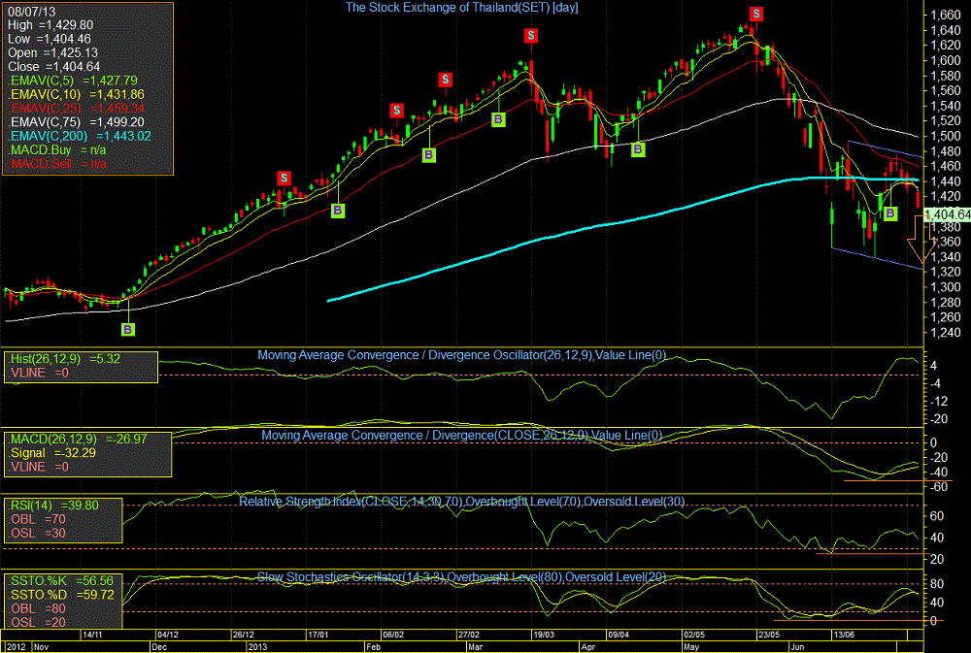This screenshot has width=971, height=653.
Task: Select the '.EMAV(C,5) =1,427.79' legend entry
Action: [x=73, y=81]
